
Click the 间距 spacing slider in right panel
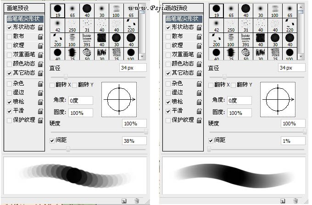[209, 149]
